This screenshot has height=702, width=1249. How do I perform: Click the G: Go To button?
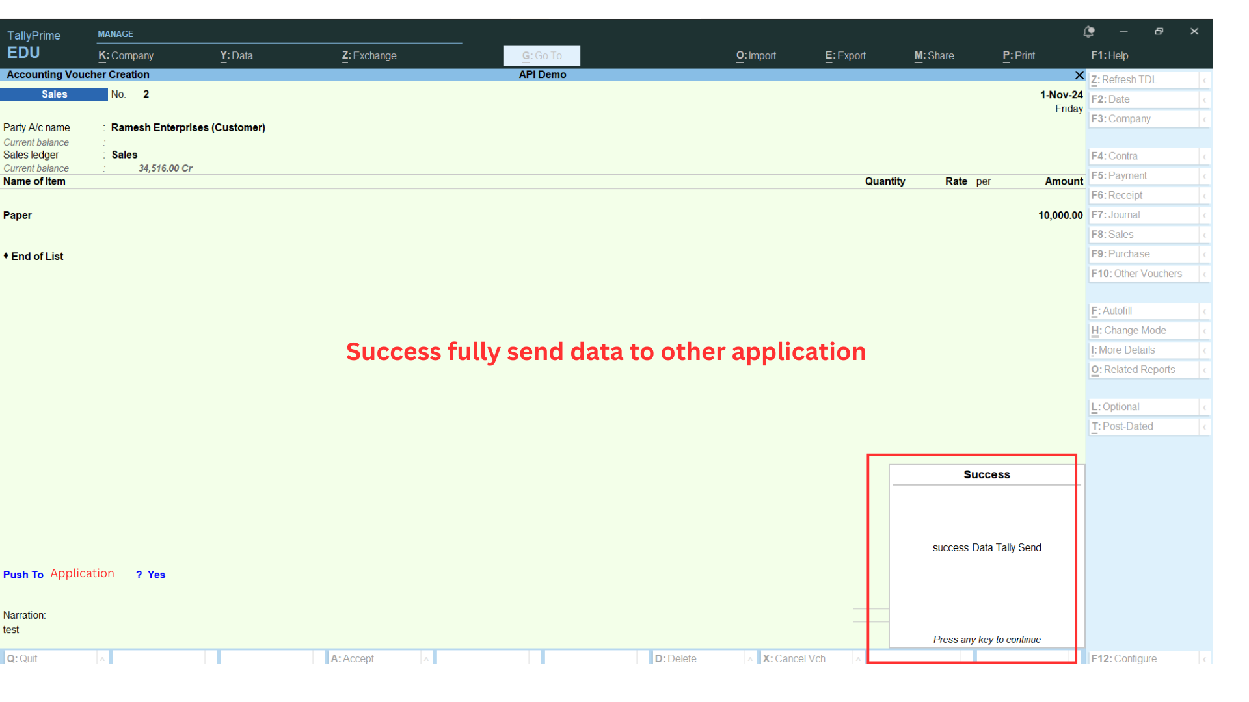pos(541,56)
